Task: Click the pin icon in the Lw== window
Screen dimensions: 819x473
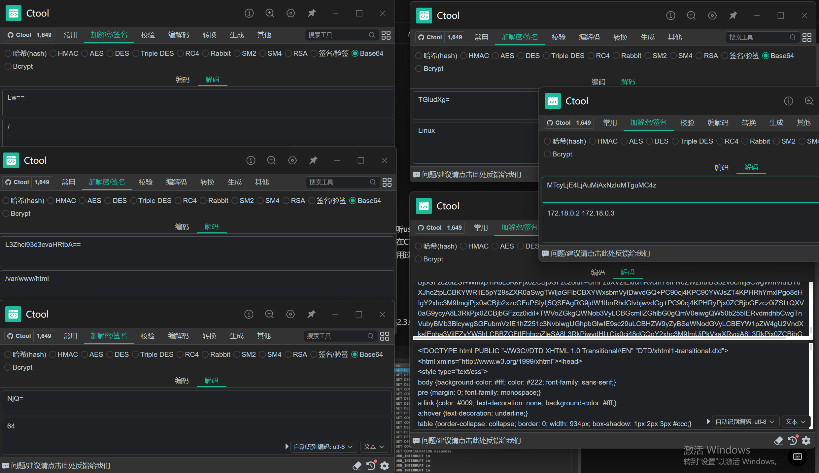Action: (x=311, y=13)
